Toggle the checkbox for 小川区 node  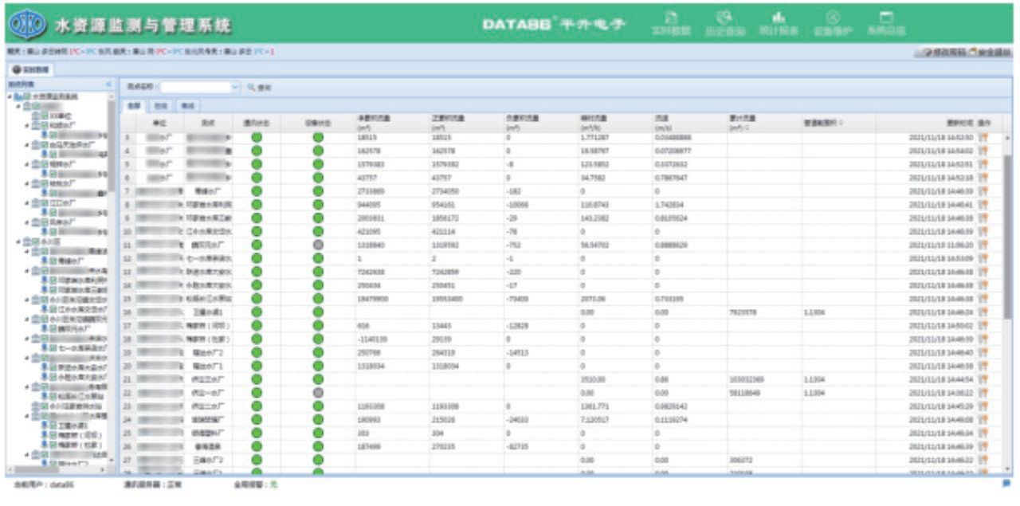coord(35,241)
